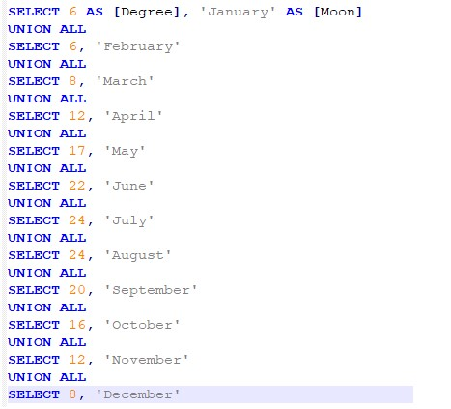Click the [Degree] column alias
This screenshot has width=451, height=409.
(147, 13)
